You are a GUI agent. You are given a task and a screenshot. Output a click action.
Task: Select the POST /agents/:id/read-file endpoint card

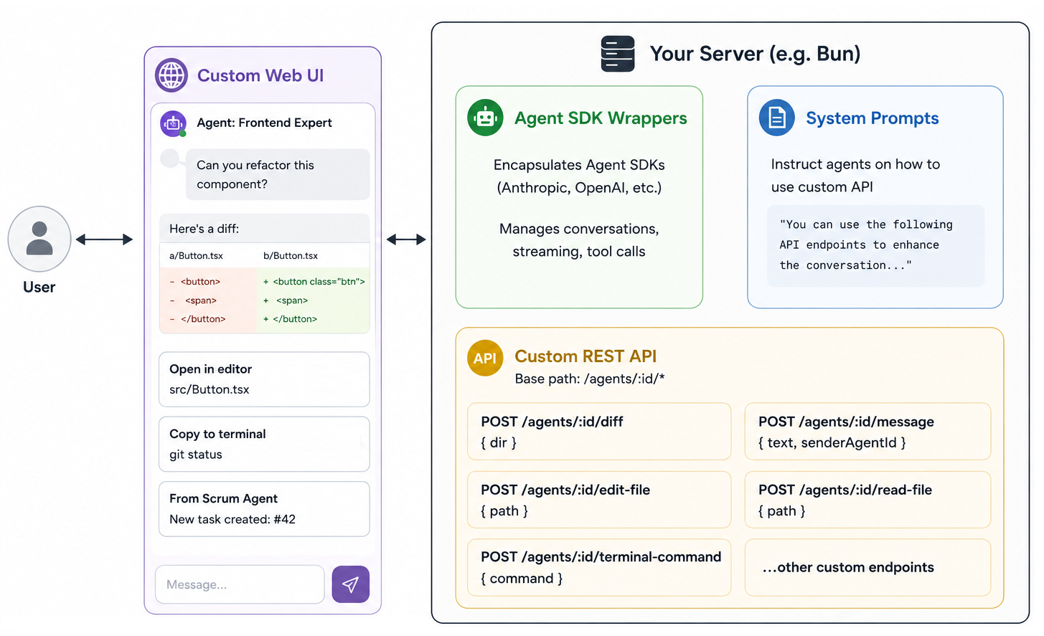[867, 500]
